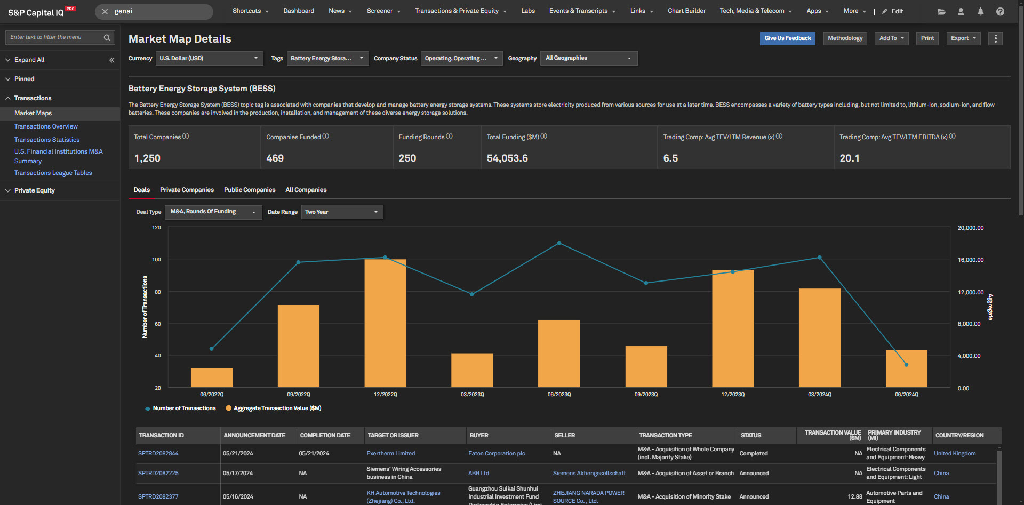This screenshot has width=1024, height=505.
Task: Open the three-dot more options menu
Action: tap(995, 38)
